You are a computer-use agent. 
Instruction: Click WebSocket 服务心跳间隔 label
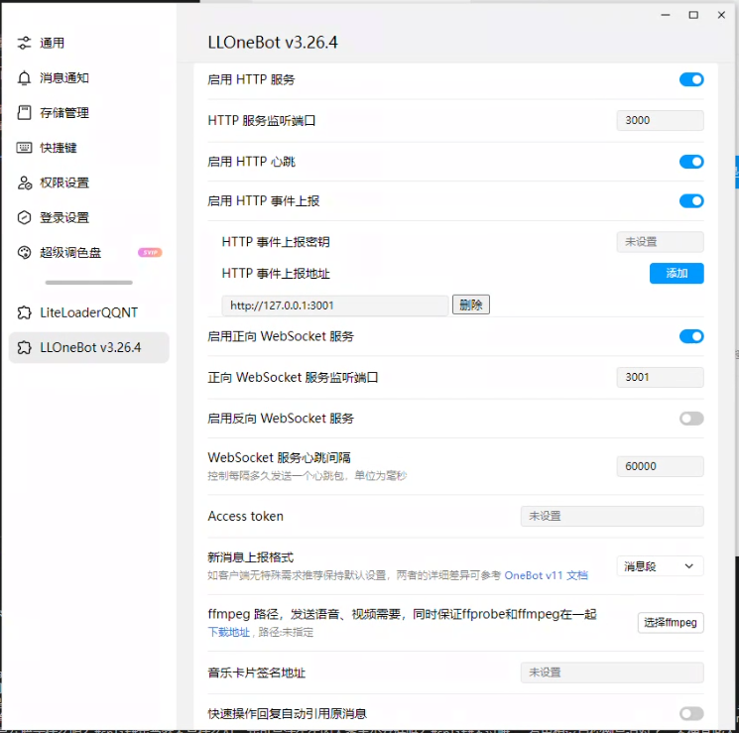coord(279,457)
